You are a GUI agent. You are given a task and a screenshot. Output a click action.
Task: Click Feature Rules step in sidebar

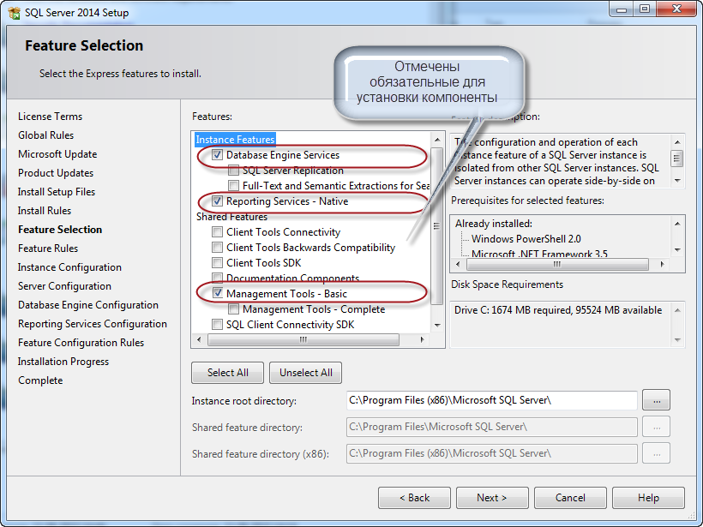click(48, 249)
